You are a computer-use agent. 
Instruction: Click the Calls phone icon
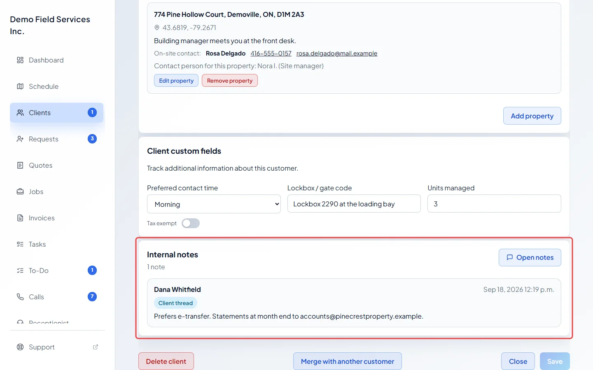click(20, 297)
